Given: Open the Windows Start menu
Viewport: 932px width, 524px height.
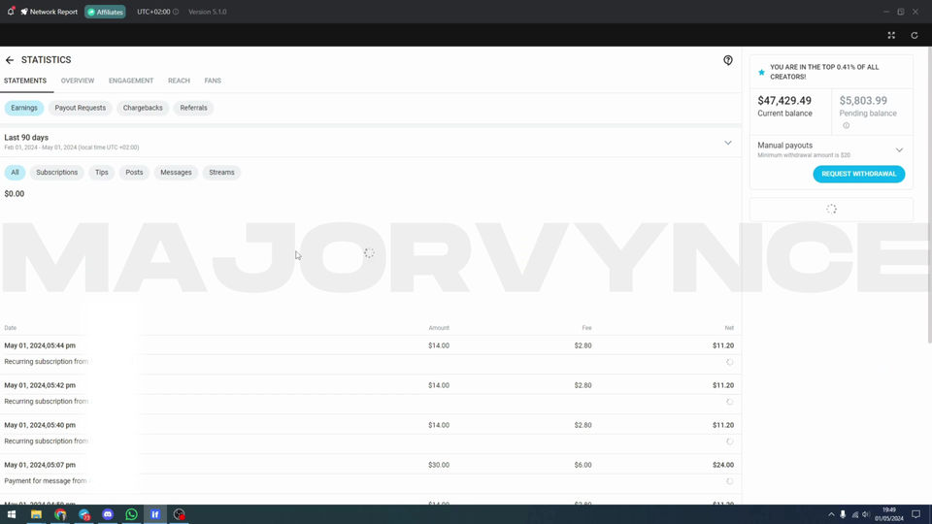Looking at the screenshot, I should pyautogui.click(x=12, y=514).
